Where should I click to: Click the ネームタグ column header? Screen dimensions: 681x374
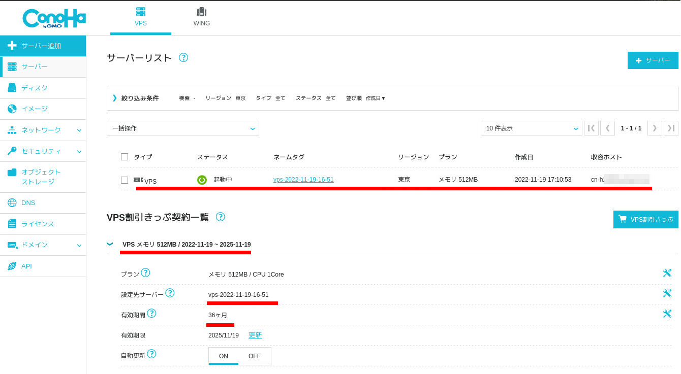click(x=289, y=157)
